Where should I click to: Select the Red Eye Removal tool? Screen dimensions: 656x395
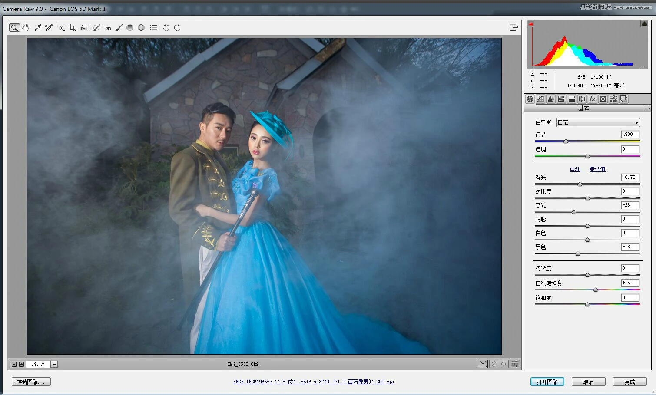[x=107, y=28]
